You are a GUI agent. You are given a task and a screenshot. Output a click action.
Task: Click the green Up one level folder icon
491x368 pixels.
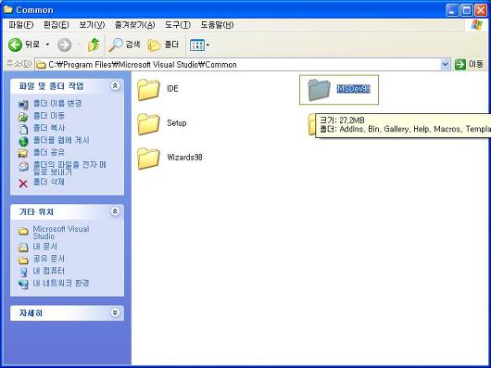tap(94, 44)
